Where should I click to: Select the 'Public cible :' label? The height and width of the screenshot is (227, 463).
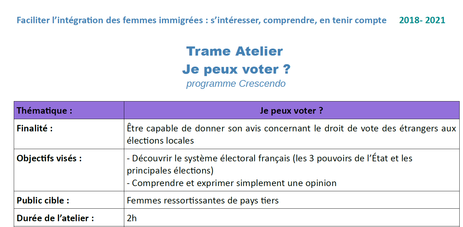click(43, 200)
